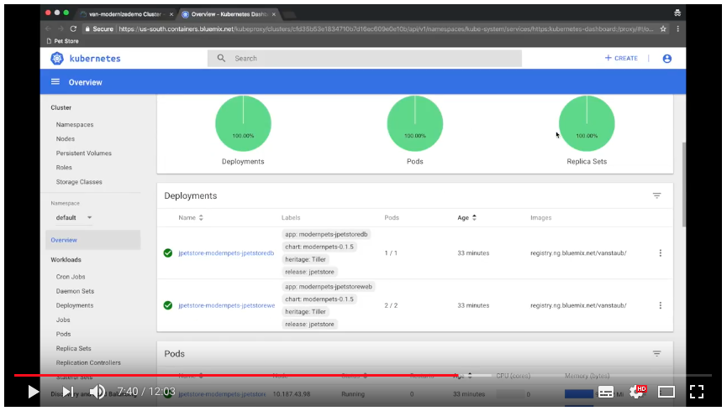Open Replica Sets in sidebar

point(74,349)
